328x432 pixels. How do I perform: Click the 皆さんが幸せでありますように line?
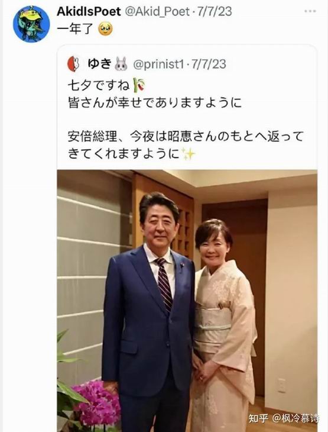(x=155, y=102)
